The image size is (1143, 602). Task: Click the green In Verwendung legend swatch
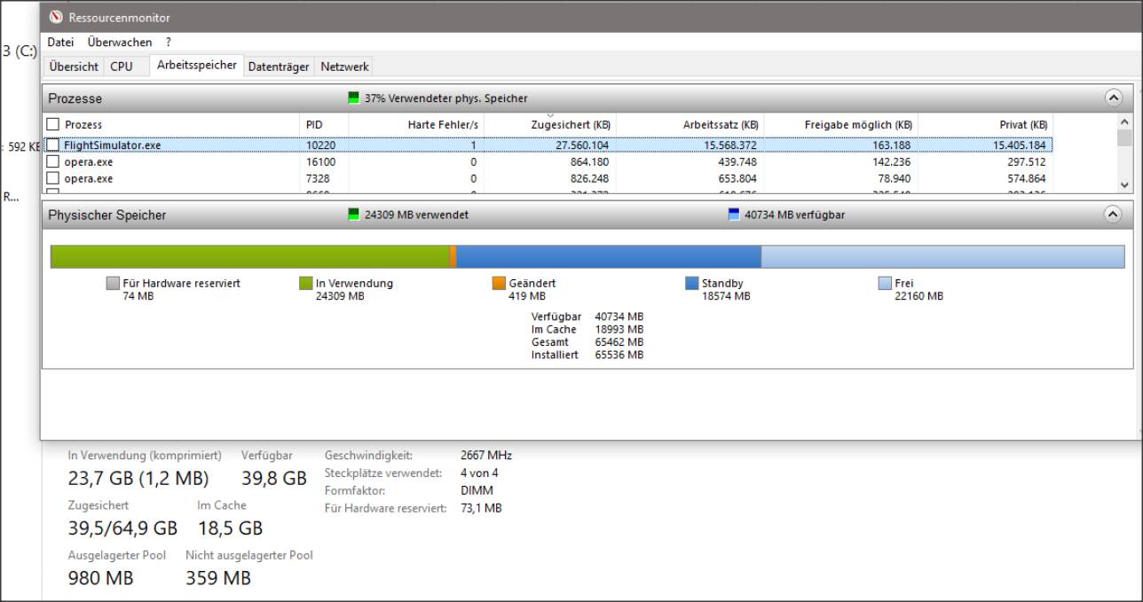coord(306,283)
